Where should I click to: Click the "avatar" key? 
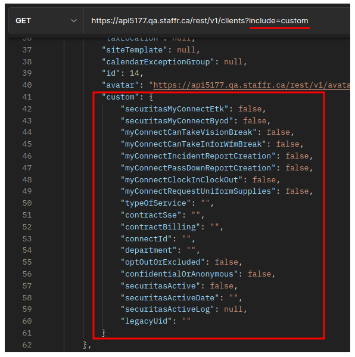[120, 85]
